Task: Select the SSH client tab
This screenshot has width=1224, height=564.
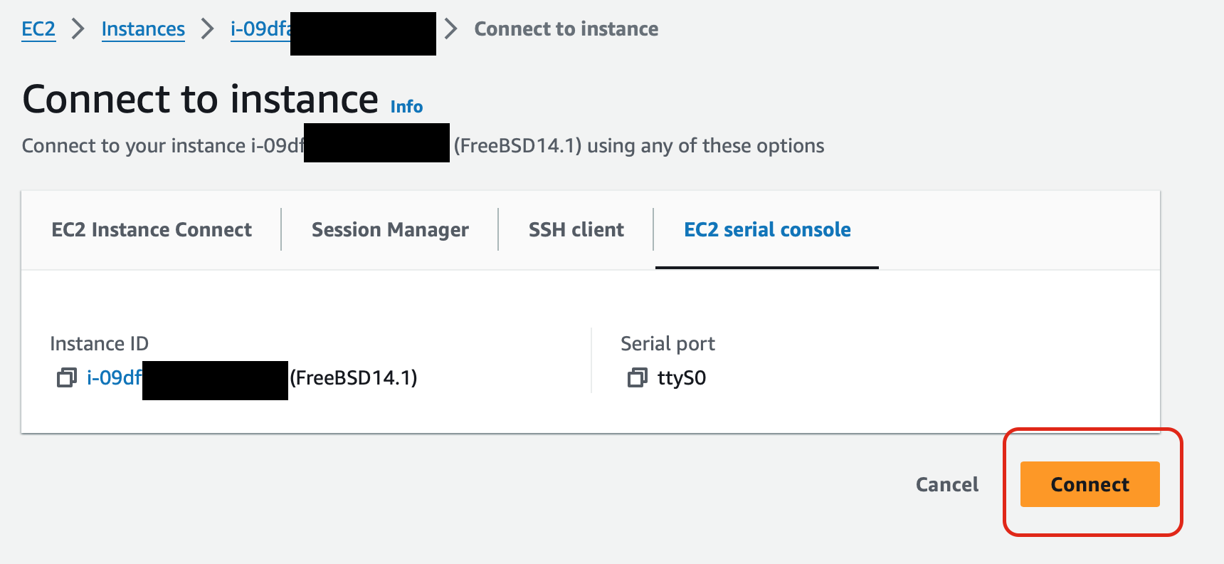Action: pos(576,230)
